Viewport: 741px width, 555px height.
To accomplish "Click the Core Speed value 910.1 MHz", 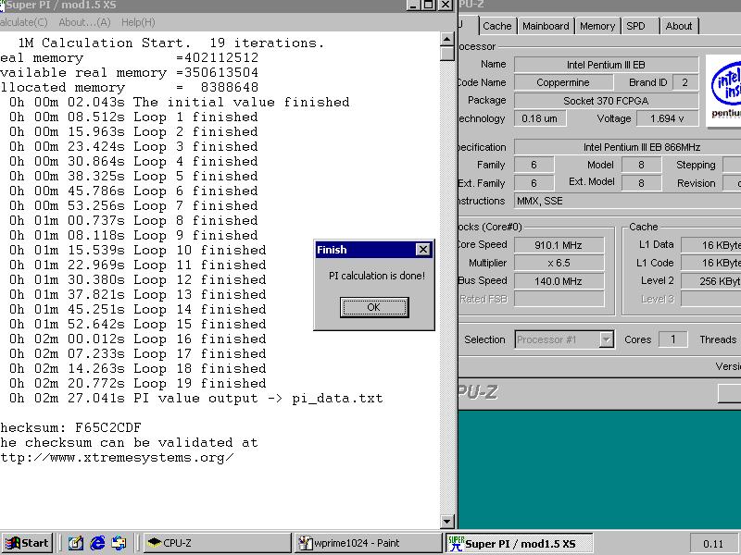I will pyautogui.click(x=559, y=245).
